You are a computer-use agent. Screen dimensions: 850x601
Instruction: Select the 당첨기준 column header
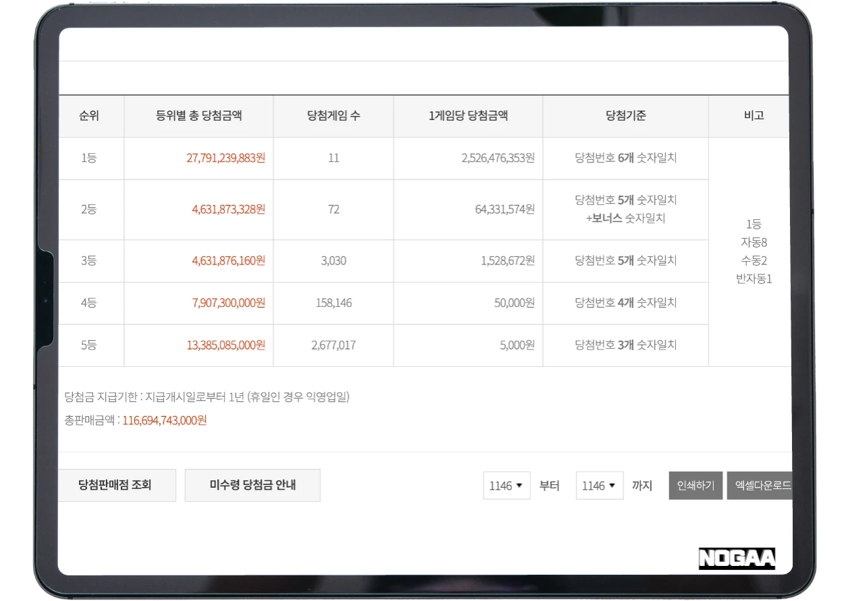625,115
